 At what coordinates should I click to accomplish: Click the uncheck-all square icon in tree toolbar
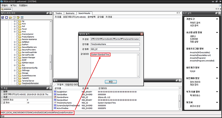[x=6, y=18]
